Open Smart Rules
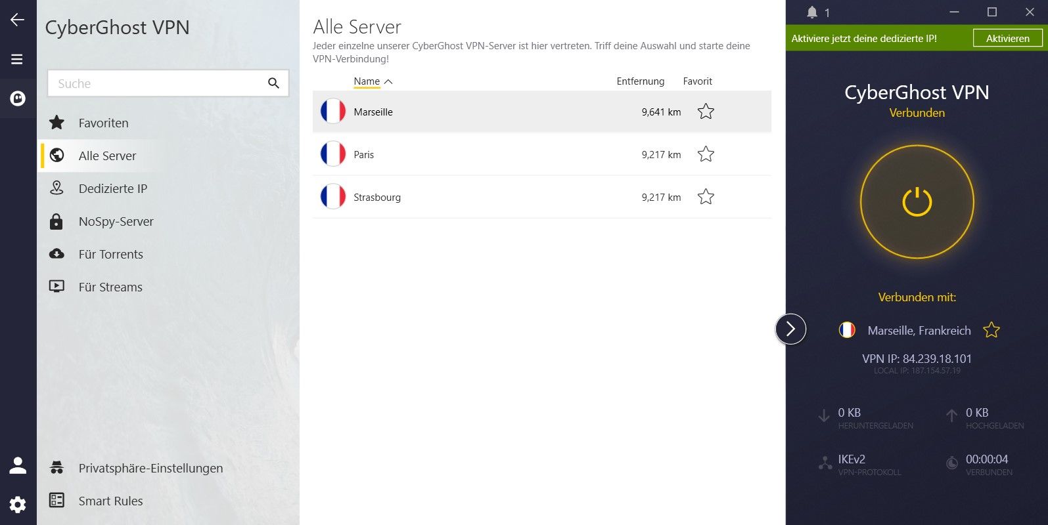 point(110,501)
